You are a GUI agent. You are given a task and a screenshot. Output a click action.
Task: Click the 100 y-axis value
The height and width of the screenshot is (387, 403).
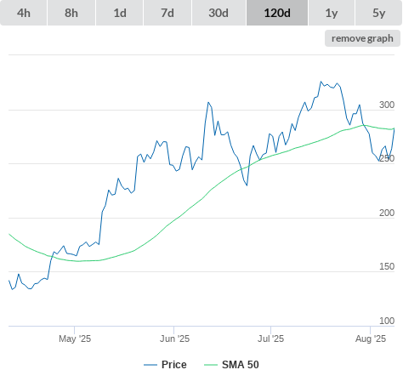387,321
